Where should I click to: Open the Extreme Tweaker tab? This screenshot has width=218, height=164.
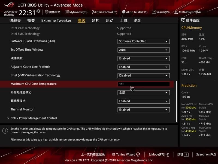coord(56,20)
